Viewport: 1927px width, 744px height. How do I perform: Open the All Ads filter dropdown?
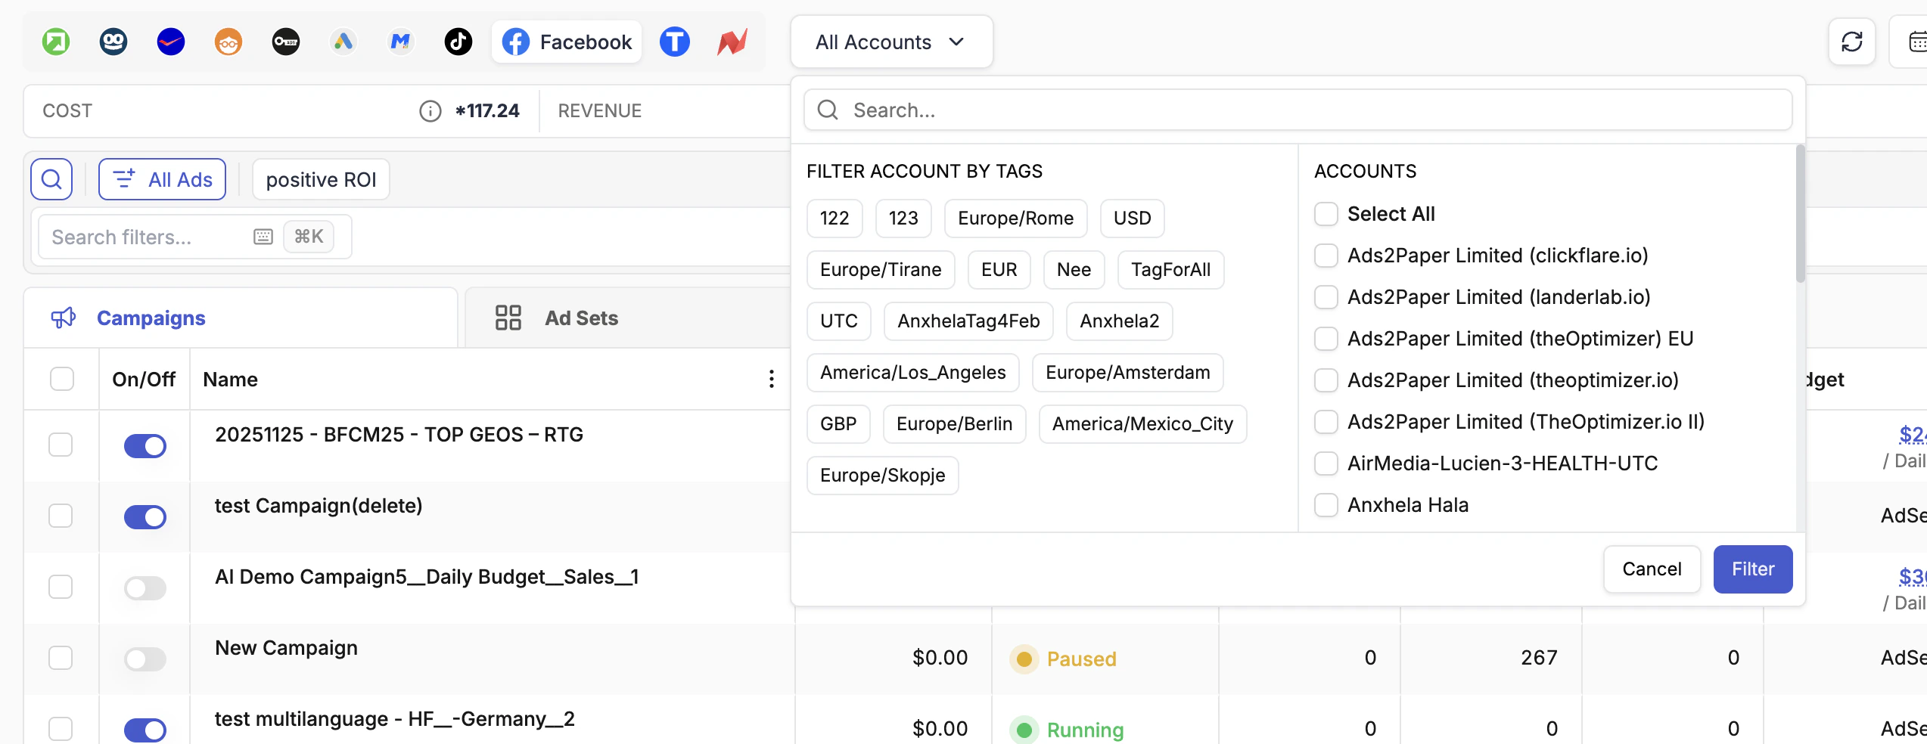pos(162,179)
